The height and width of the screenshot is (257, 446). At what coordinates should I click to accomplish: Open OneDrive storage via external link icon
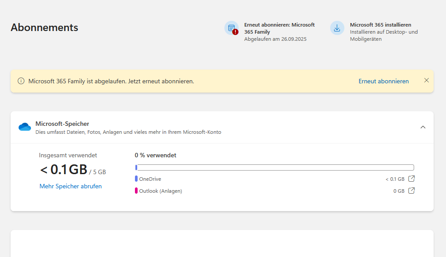click(411, 179)
